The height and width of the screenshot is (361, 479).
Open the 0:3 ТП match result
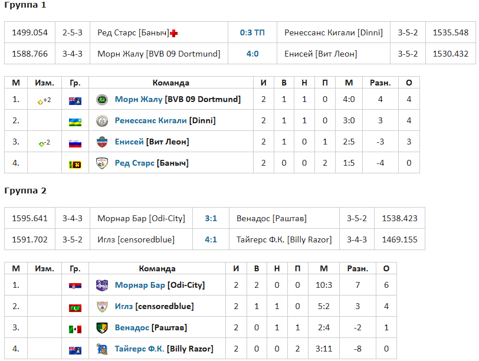[x=252, y=32]
